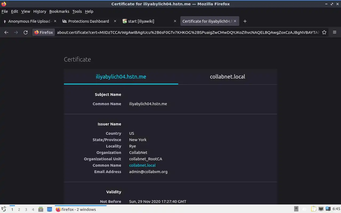Click the Subject Common Name value iliyabylich04.hstn.me
341x213 pixels.
[148, 104]
